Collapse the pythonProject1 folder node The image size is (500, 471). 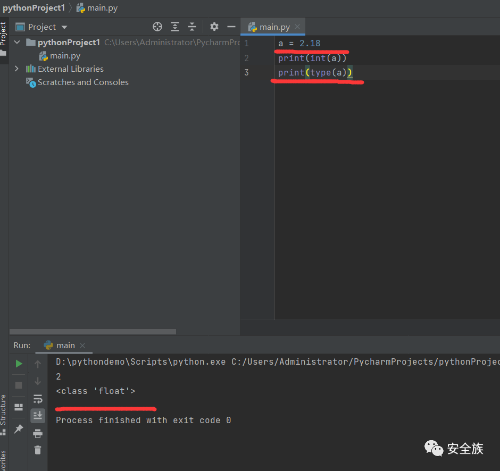17,42
